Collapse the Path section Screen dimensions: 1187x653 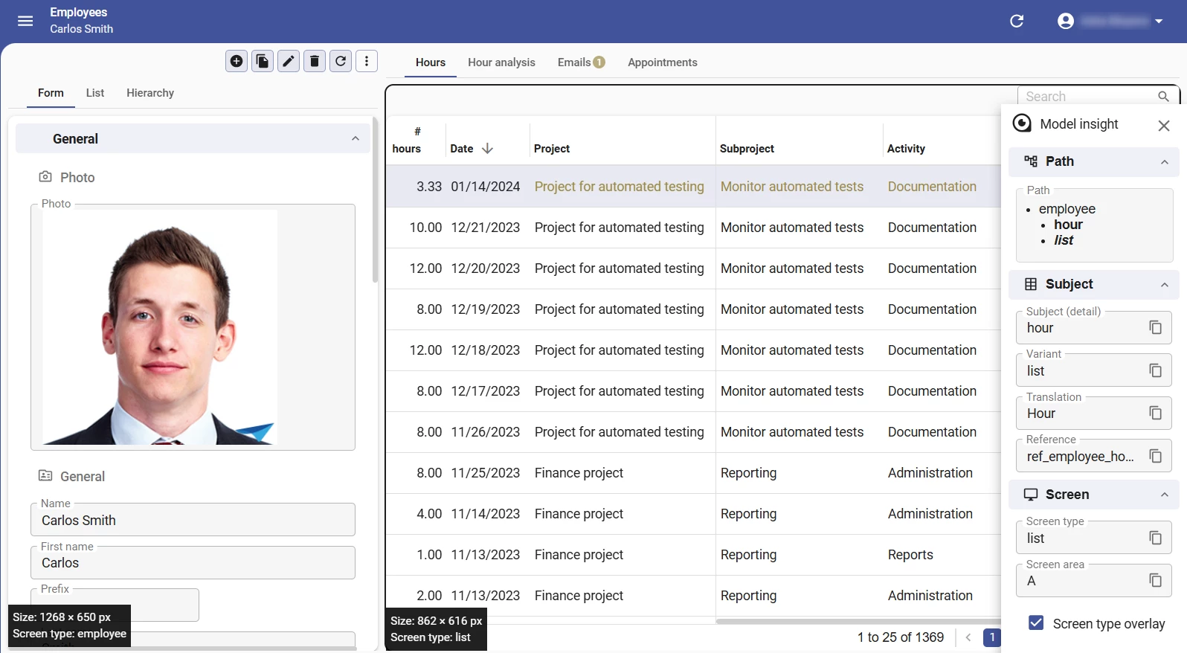(x=1165, y=162)
